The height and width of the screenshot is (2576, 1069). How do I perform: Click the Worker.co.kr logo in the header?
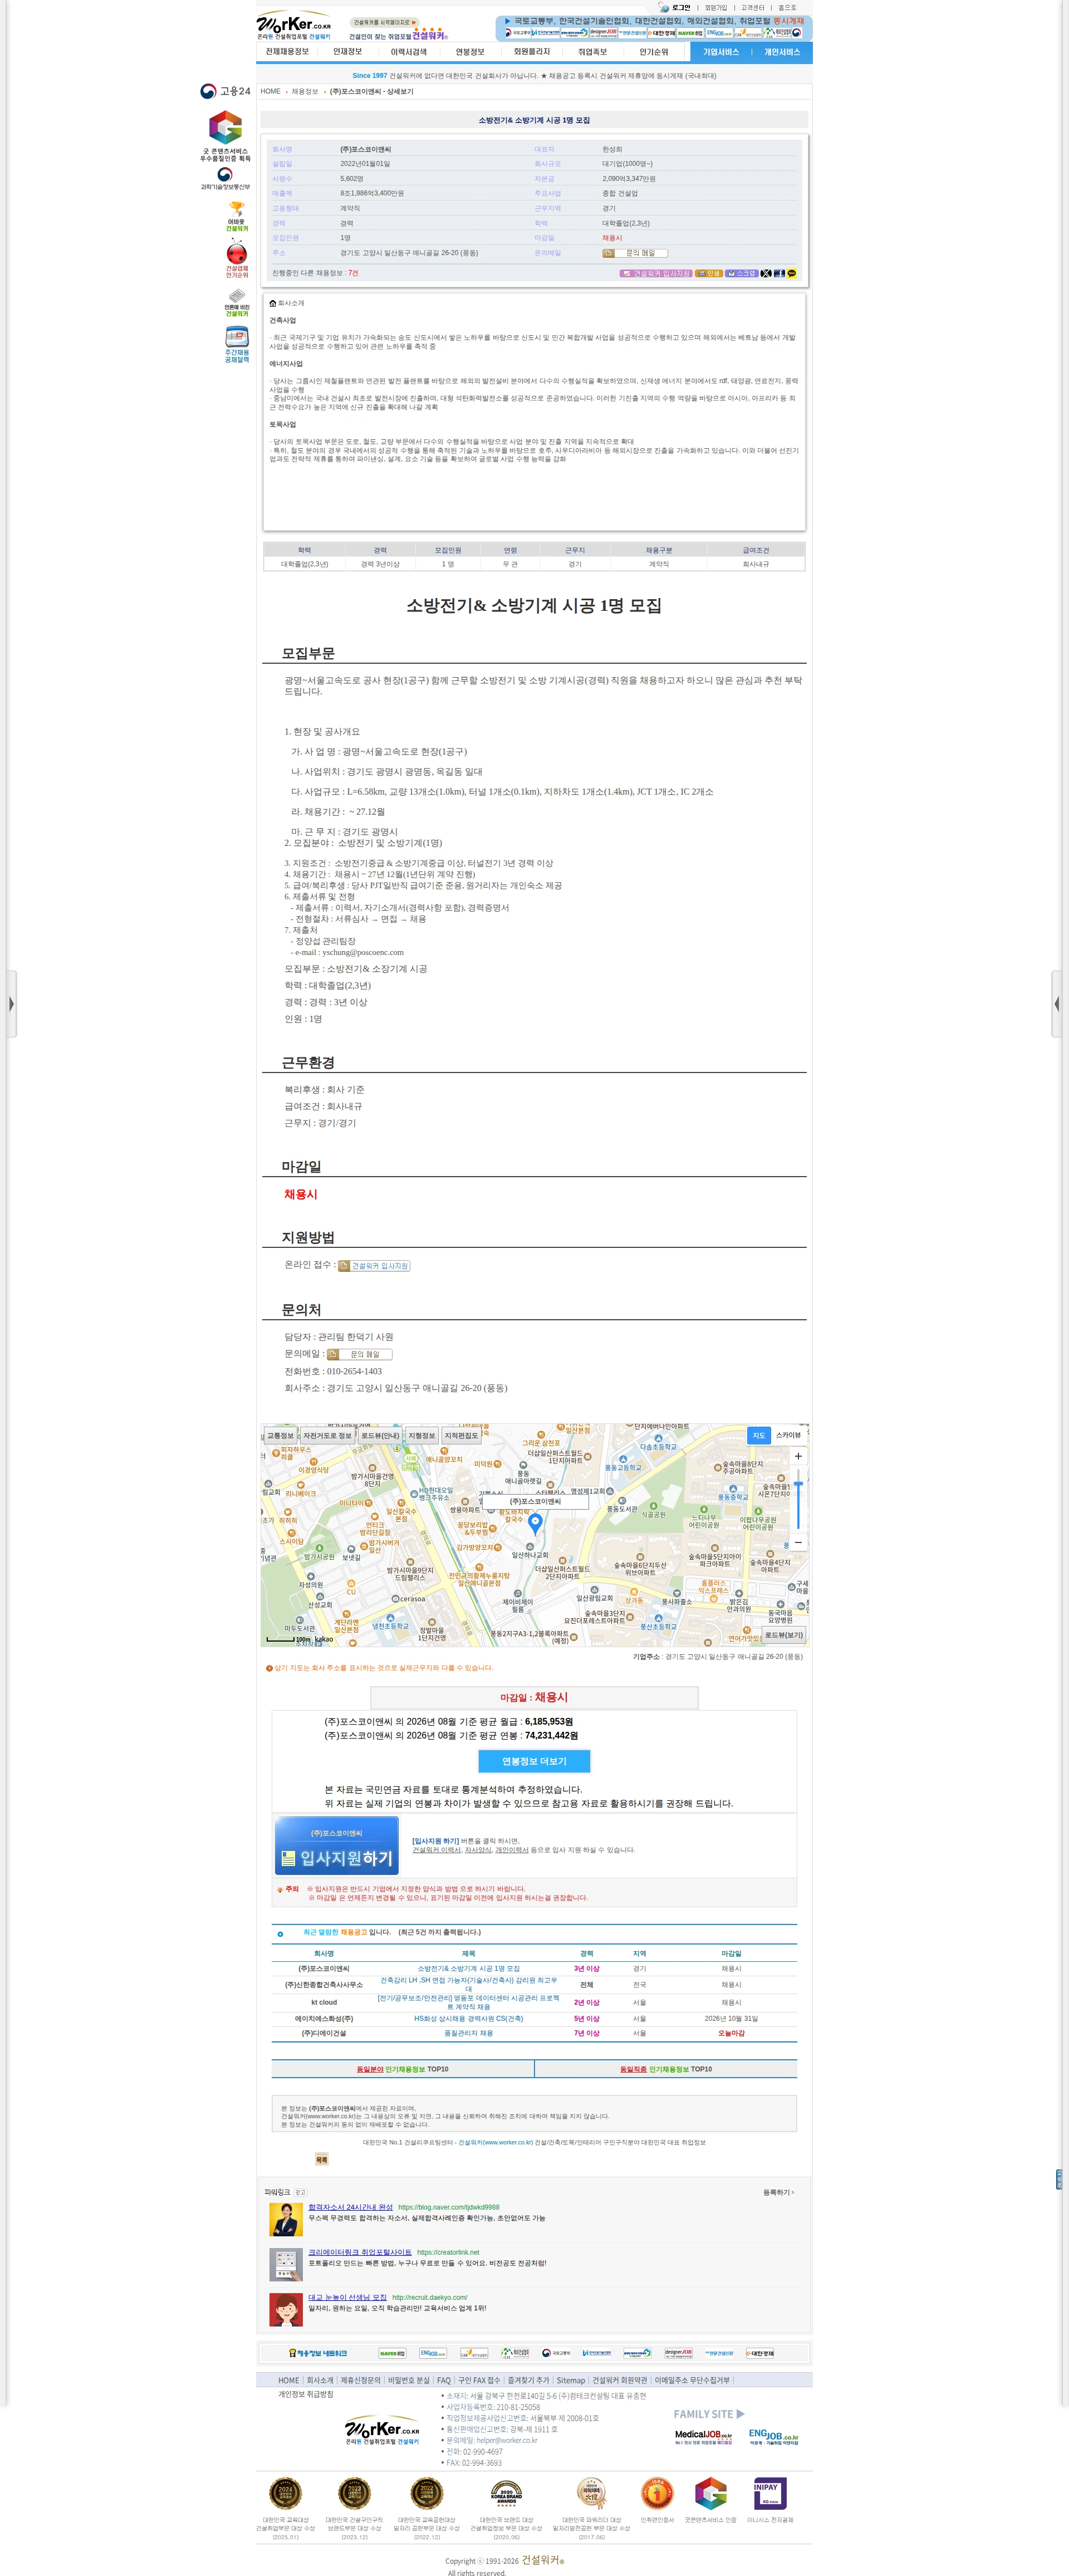coord(293,25)
